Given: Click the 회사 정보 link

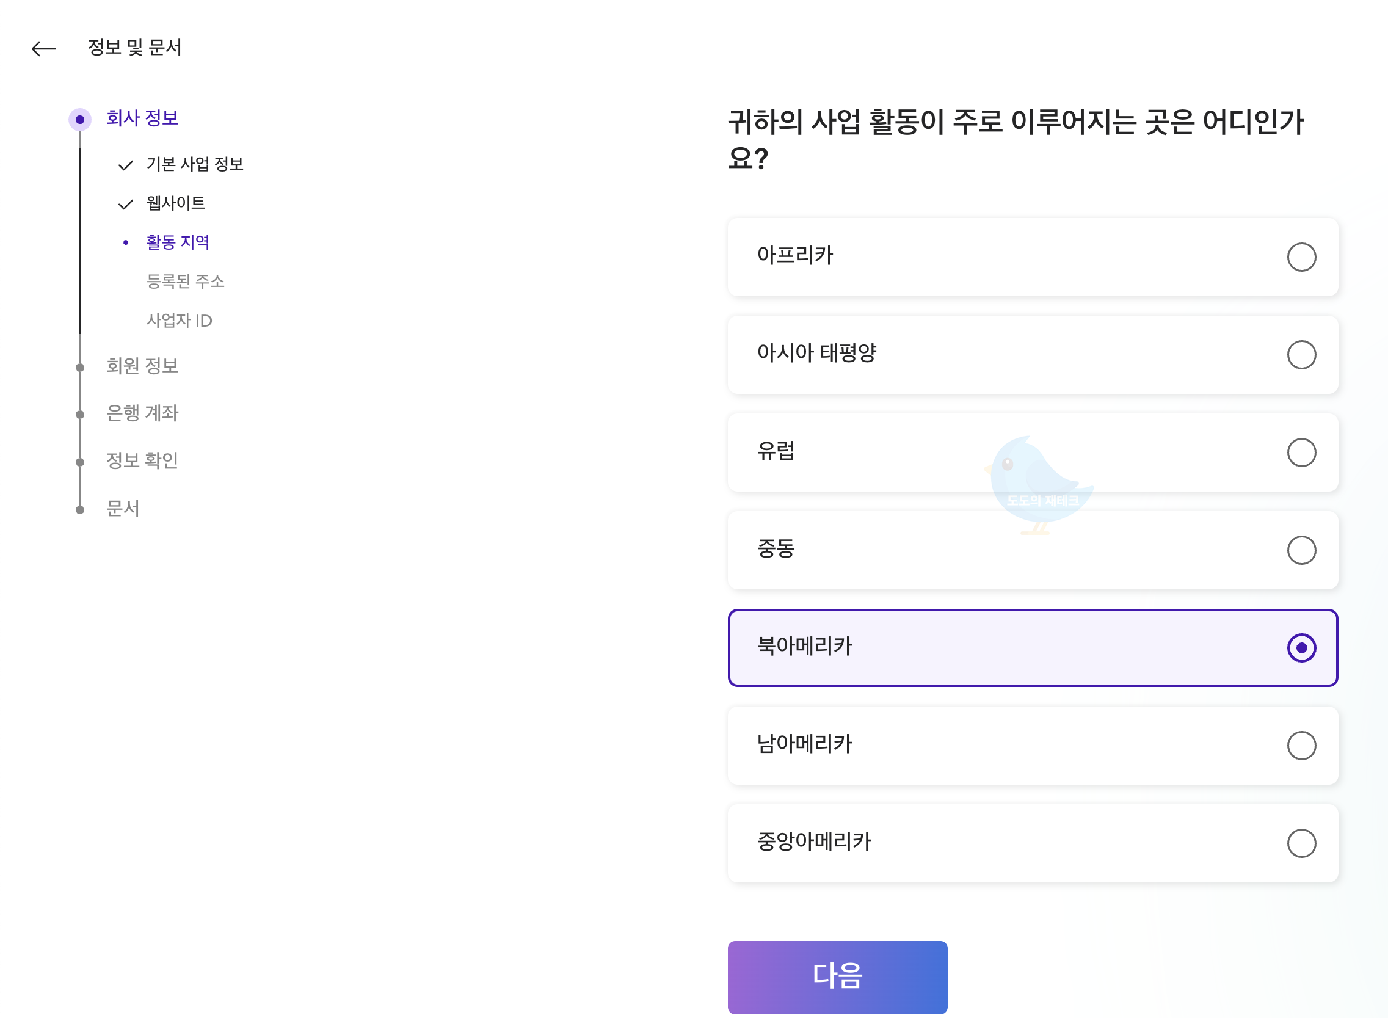Looking at the screenshot, I should [x=142, y=118].
